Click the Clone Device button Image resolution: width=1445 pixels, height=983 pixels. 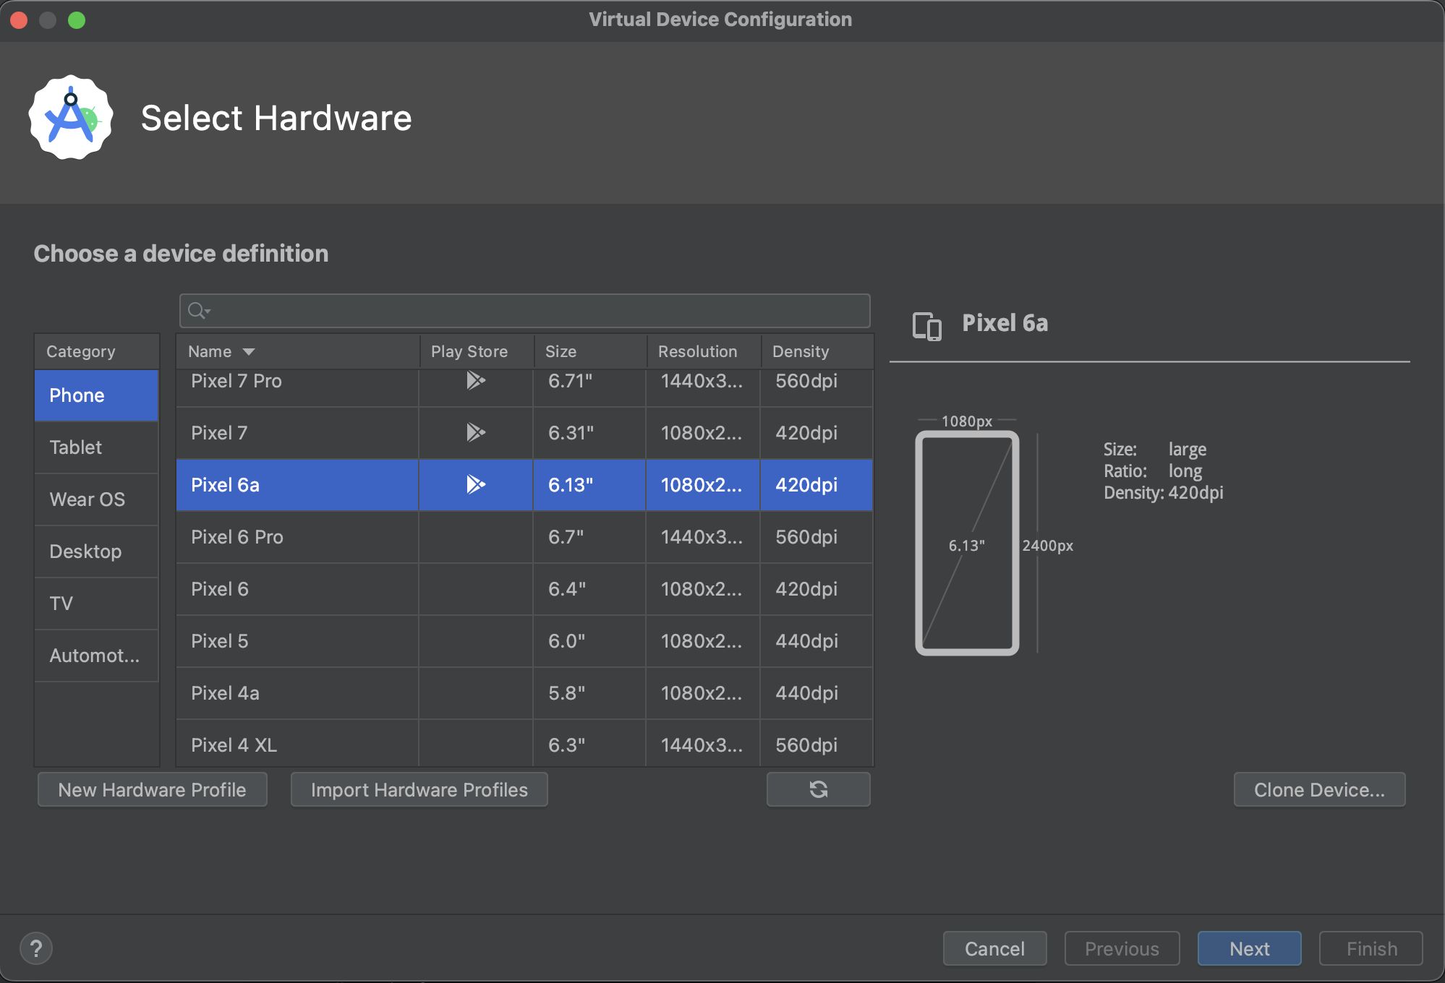tap(1318, 789)
